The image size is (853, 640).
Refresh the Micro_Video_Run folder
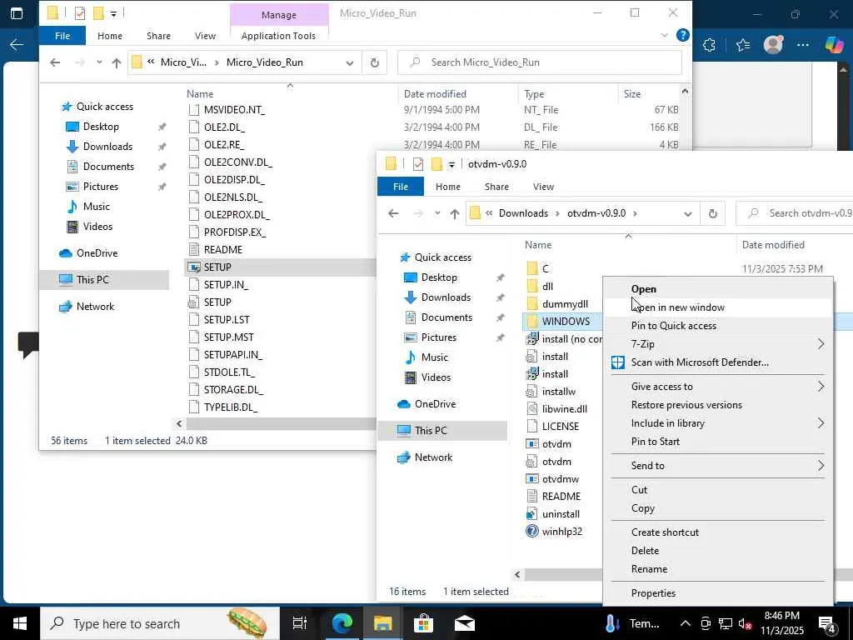374,62
